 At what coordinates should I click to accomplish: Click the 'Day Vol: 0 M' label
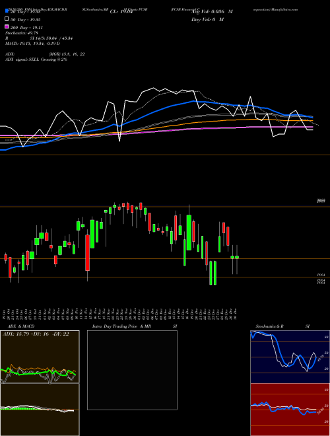point(207,19)
